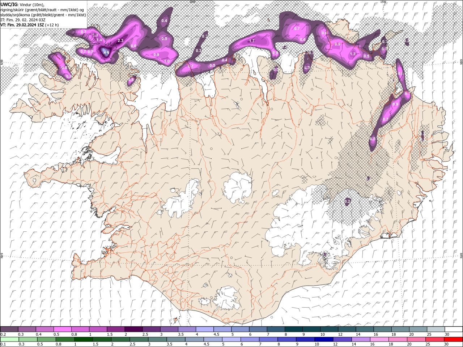Select the 4 slate blue swatch in the rain scale
463x347 pixels.
point(194,339)
